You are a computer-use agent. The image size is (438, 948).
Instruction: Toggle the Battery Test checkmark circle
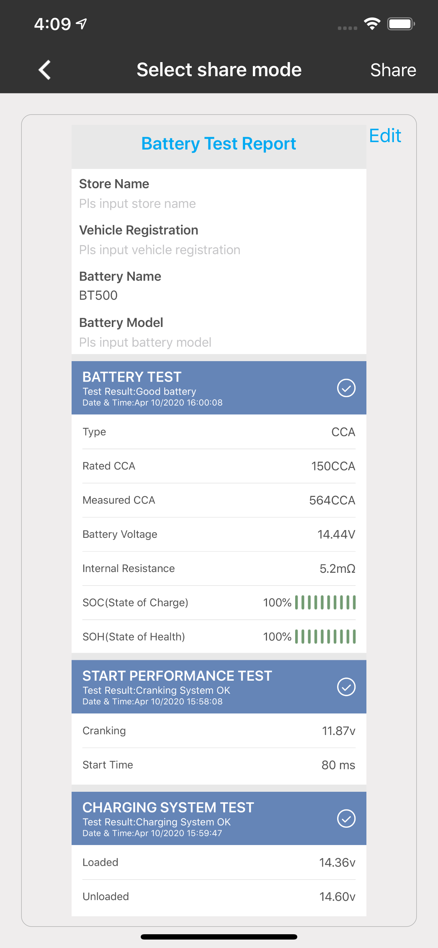coord(346,388)
